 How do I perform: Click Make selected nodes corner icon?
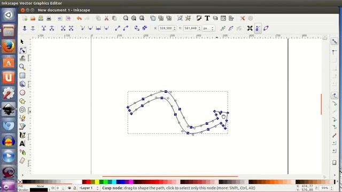pos(82,28)
